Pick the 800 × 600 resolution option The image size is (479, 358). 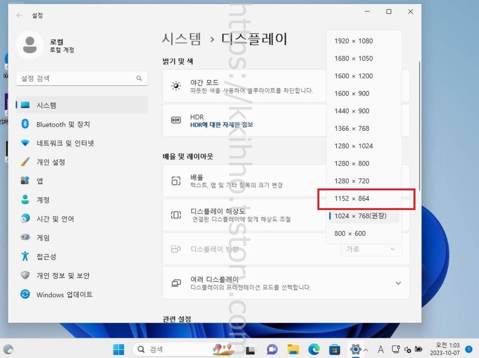point(364,233)
